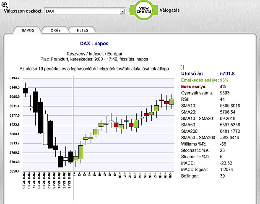260x204 pixels.
Task: Switch to the NAPOS tab
Action: [x=28, y=30]
